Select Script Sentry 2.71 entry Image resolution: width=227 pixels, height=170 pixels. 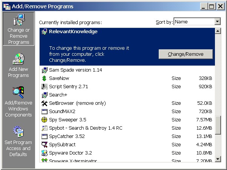(127, 87)
